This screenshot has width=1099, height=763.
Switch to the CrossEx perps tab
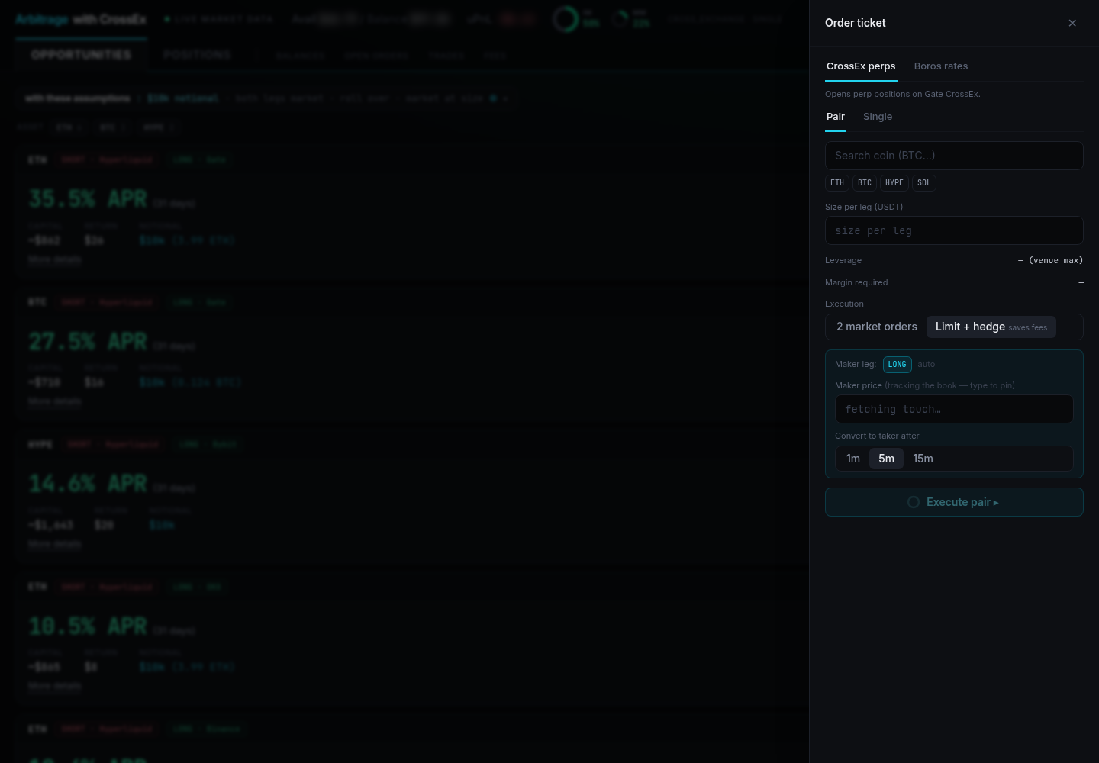tap(861, 66)
